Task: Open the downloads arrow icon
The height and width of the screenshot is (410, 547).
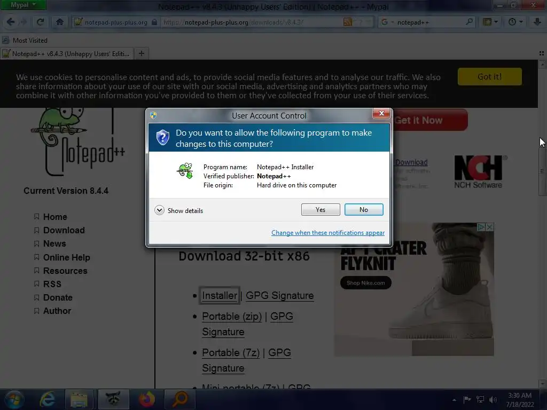Action: pyautogui.click(x=537, y=22)
